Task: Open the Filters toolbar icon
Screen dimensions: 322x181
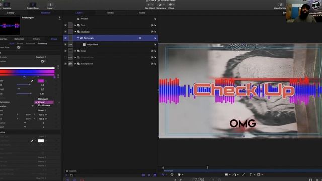Action: [x=171, y=6]
